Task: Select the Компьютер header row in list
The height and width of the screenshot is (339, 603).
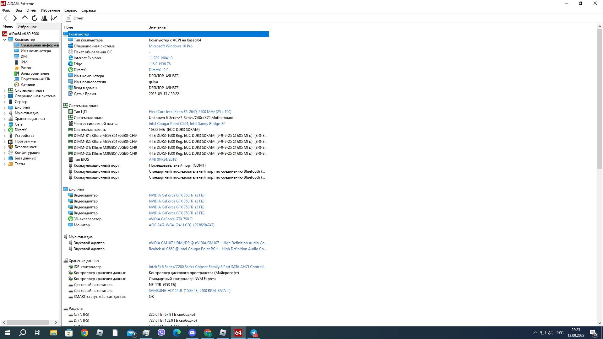Action: pos(166,34)
